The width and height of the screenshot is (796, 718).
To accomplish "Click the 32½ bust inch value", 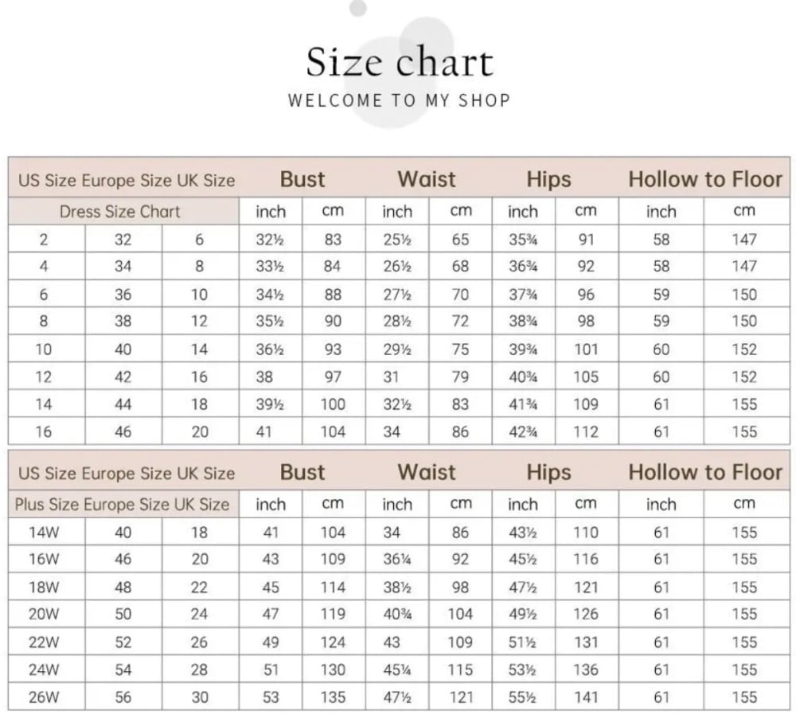I will tap(271, 240).
